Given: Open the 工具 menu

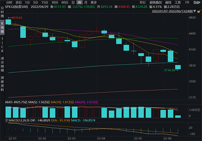Looking at the screenshot, I should click(x=178, y=2).
